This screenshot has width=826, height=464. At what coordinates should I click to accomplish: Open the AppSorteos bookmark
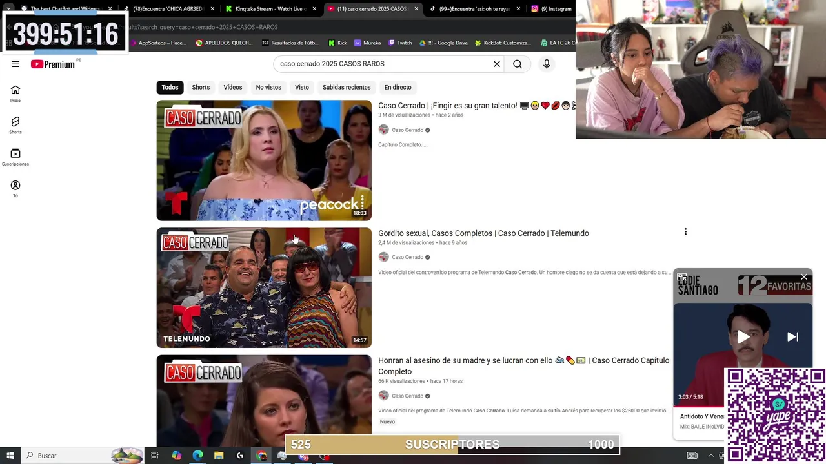tap(157, 43)
